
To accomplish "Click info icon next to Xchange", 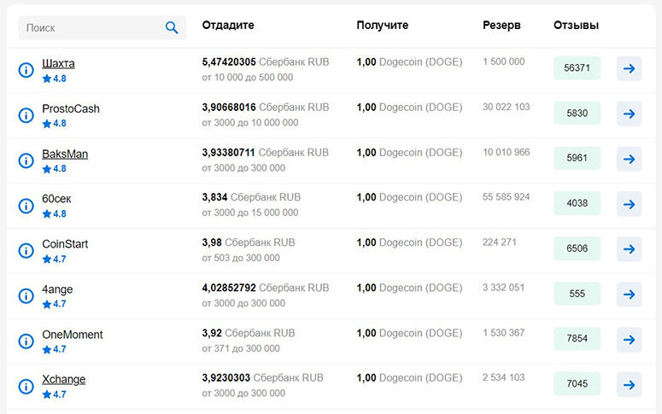I will [26, 386].
